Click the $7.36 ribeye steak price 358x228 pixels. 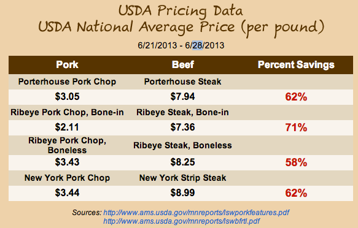[182, 127]
